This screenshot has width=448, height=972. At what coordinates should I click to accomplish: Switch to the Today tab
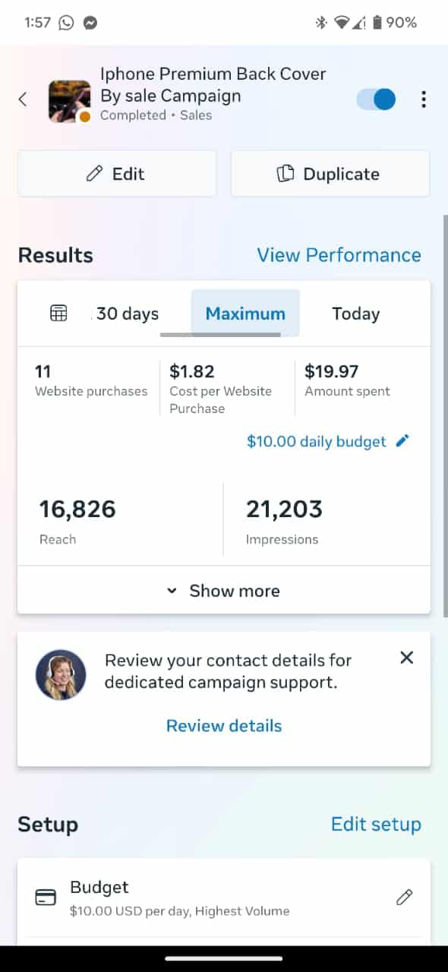click(355, 314)
